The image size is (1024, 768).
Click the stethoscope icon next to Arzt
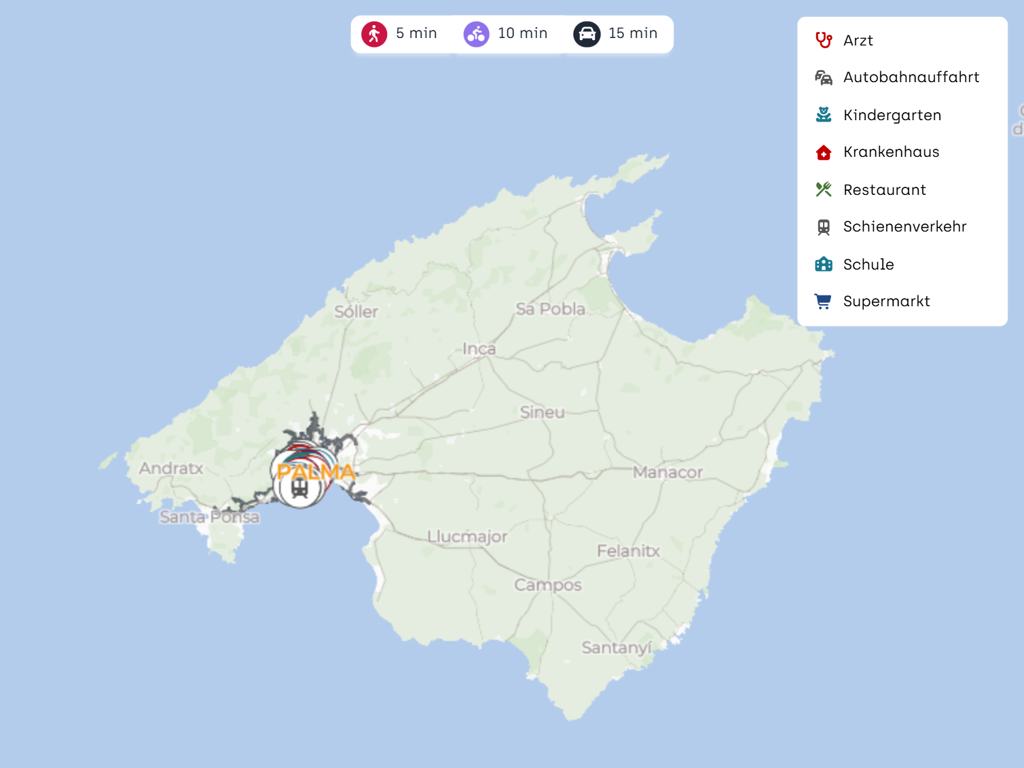pyautogui.click(x=824, y=41)
